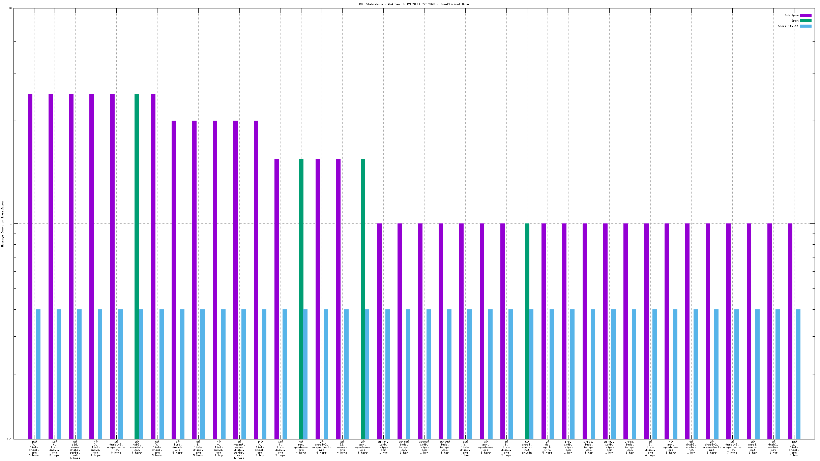
Task: Click the Not Spam legend text
Action: pyautogui.click(x=791, y=15)
